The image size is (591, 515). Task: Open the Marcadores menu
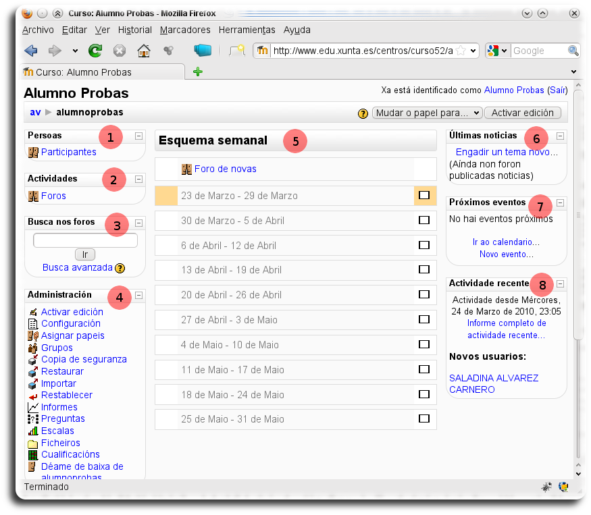tap(185, 30)
